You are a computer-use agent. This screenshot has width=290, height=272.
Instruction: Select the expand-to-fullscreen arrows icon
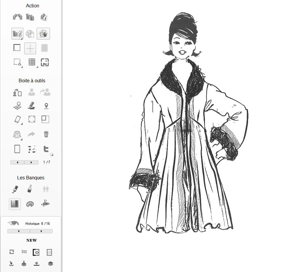pos(31,120)
